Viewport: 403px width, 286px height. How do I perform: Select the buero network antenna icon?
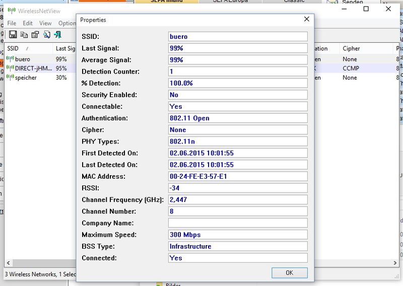pos(10,59)
